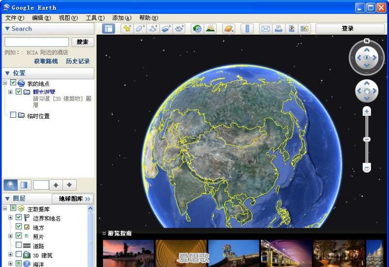389x267 pixels.
Task: Open the 帮助(H) menu
Action: 149,18
